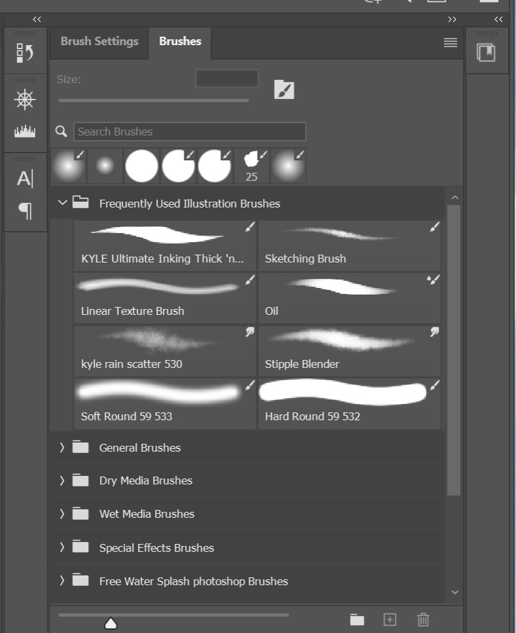Collapse left dock with double-arrow icon
Image resolution: width=516 pixels, height=633 pixels.
coord(37,19)
